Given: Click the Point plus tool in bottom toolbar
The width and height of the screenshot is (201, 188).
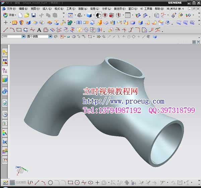Looking at the screenshot, I should [x=97, y=183].
